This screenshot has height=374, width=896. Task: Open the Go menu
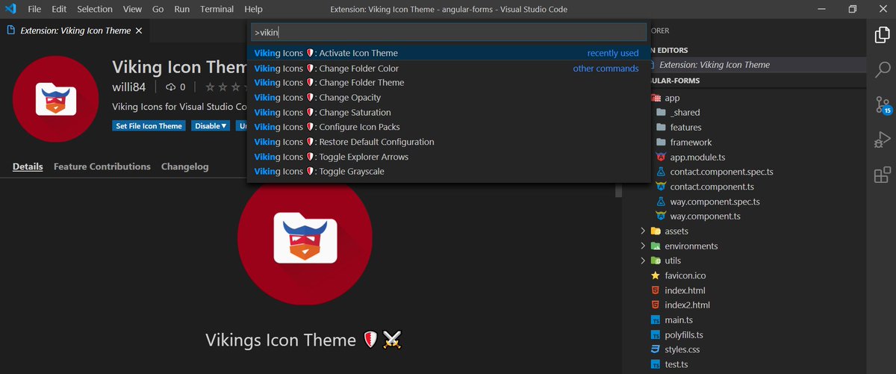158,9
